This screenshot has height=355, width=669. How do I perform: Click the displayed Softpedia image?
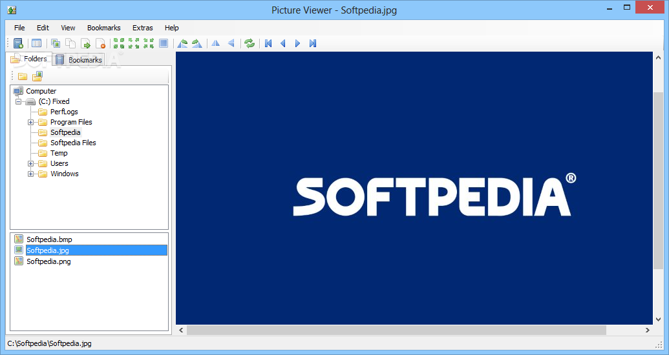[x=414, y=188]
